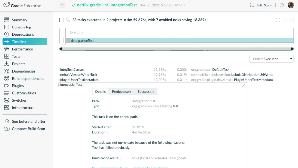Open the netflix-gradle-lint project link
The height and width of the screenshot is (168, 298).
coord(93,5)
